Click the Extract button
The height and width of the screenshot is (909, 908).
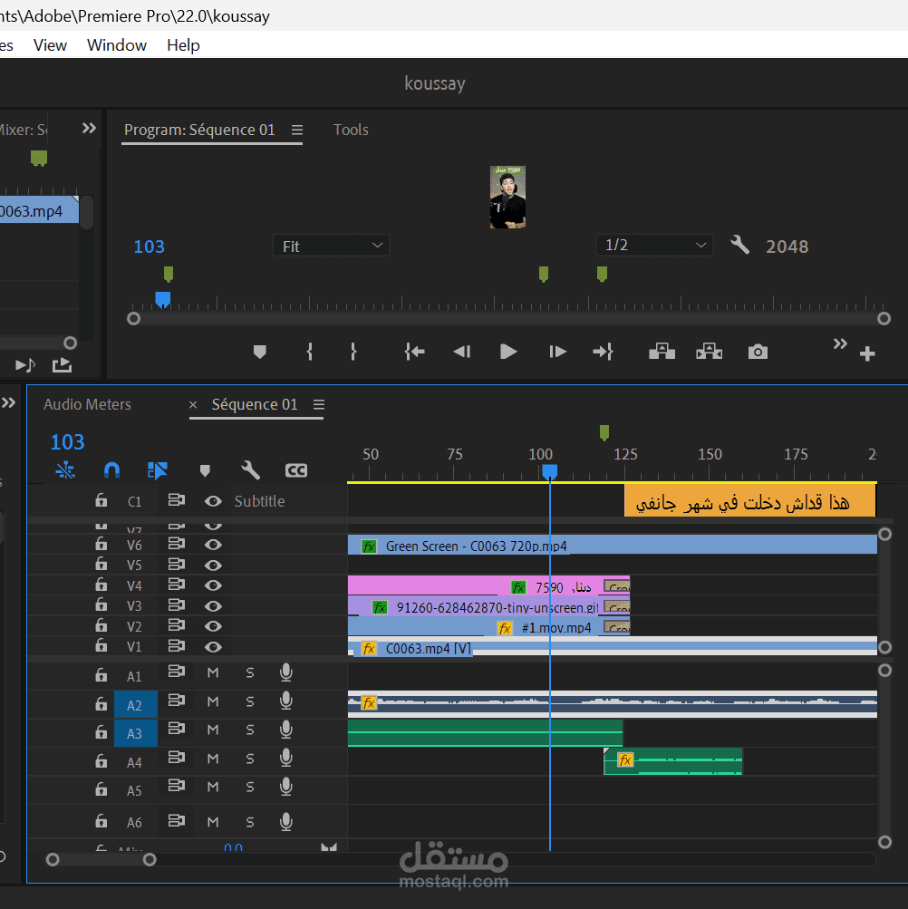click(710, 352)
